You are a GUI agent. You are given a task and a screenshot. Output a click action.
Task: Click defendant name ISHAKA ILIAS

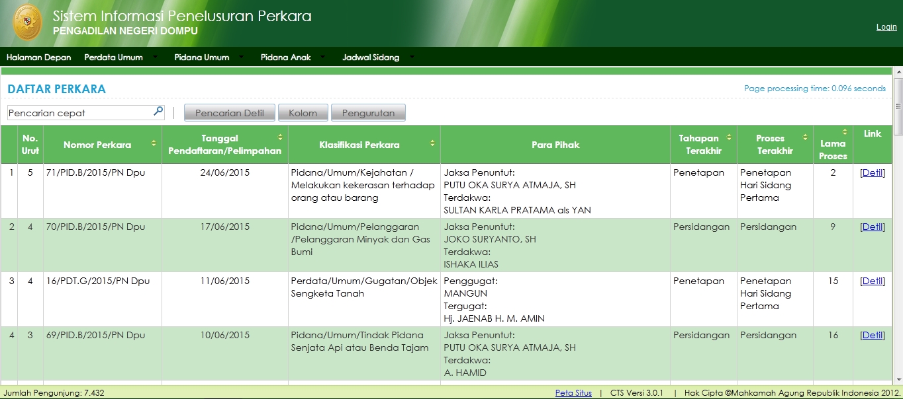pyautogui.click(x=471, y=264)
